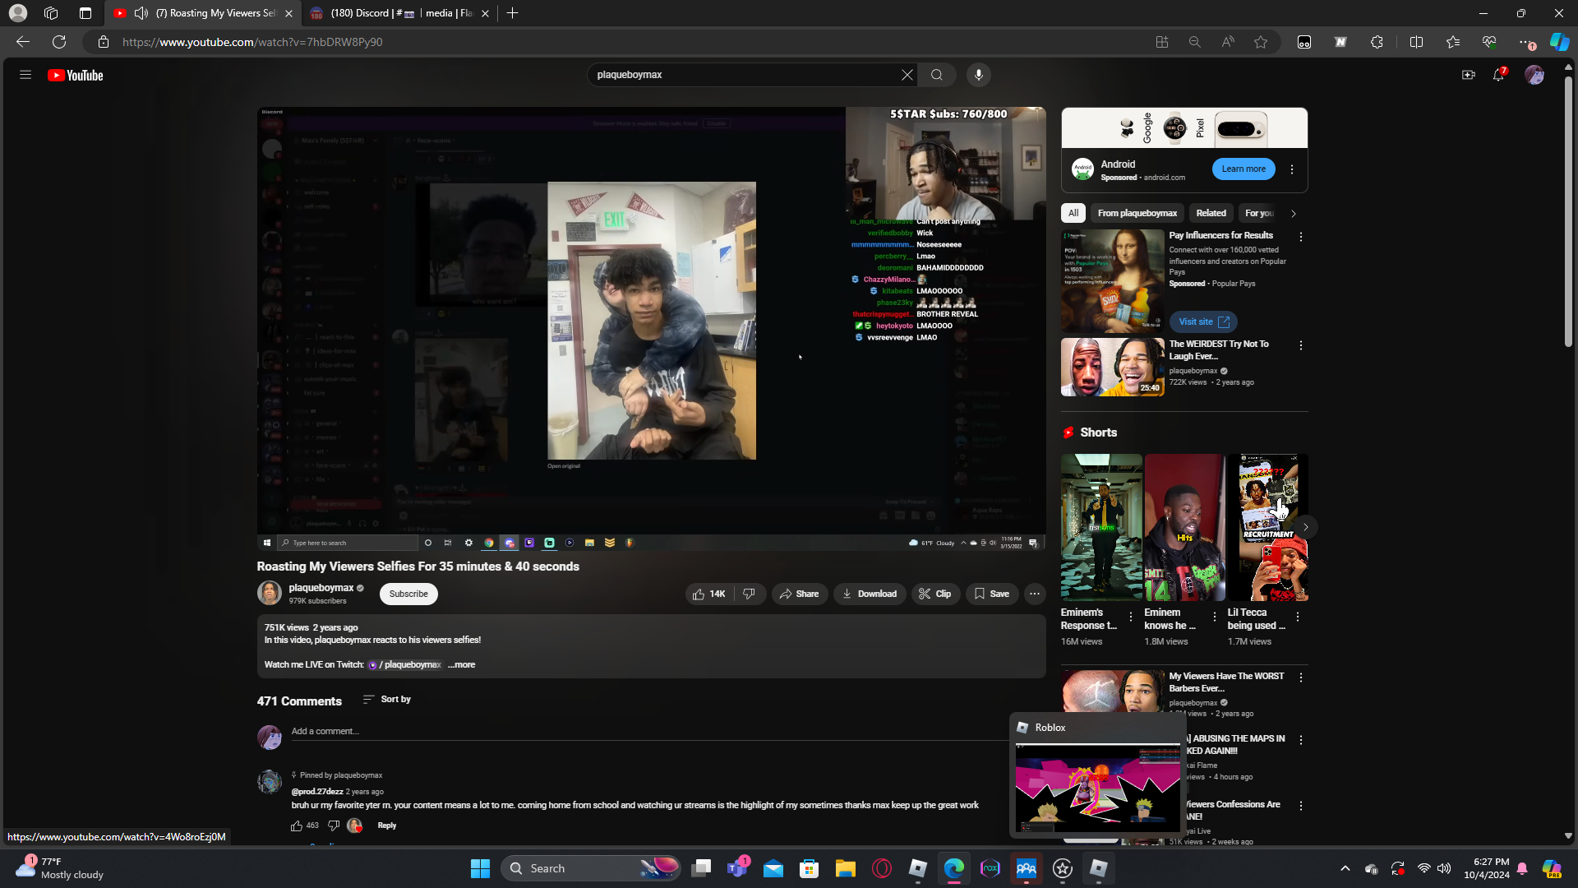Open options for Pay Influencers ad
The image size is (1578, 888).
[x=1301, y=237]
